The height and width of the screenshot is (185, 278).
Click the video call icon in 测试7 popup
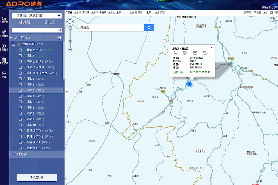point(185,53)
